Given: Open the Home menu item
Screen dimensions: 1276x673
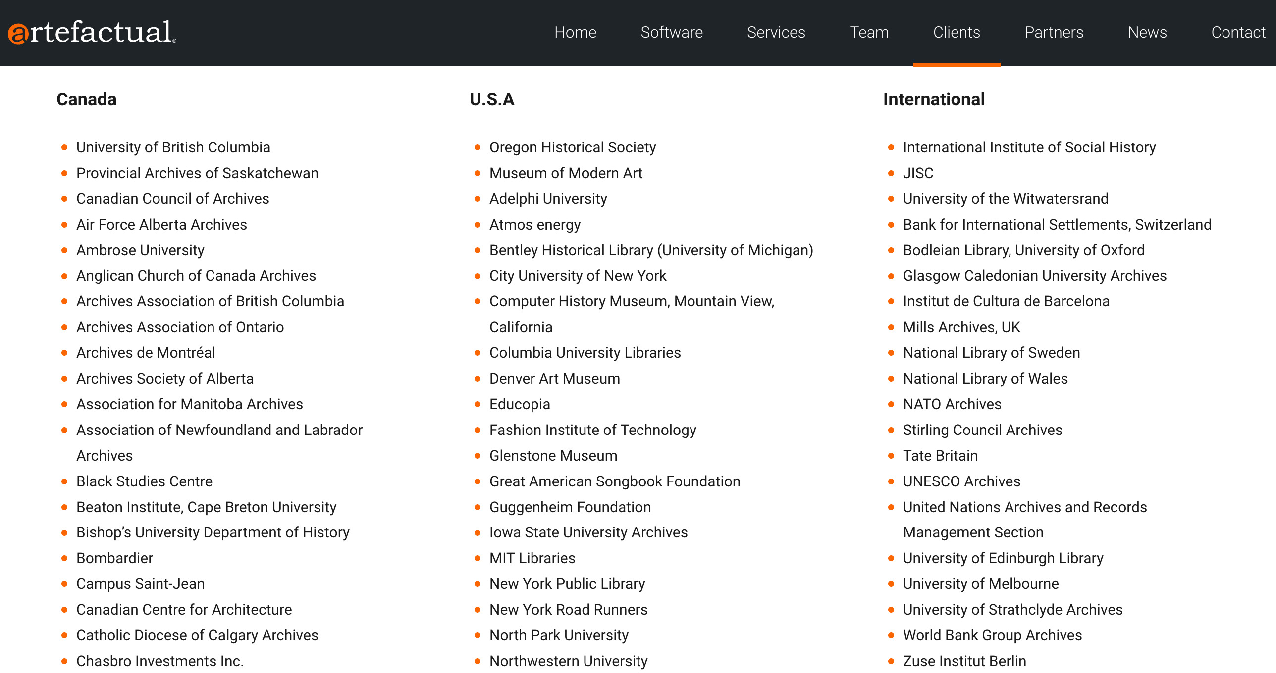Looking at the screenshot, I should click(x=575, y=32).
